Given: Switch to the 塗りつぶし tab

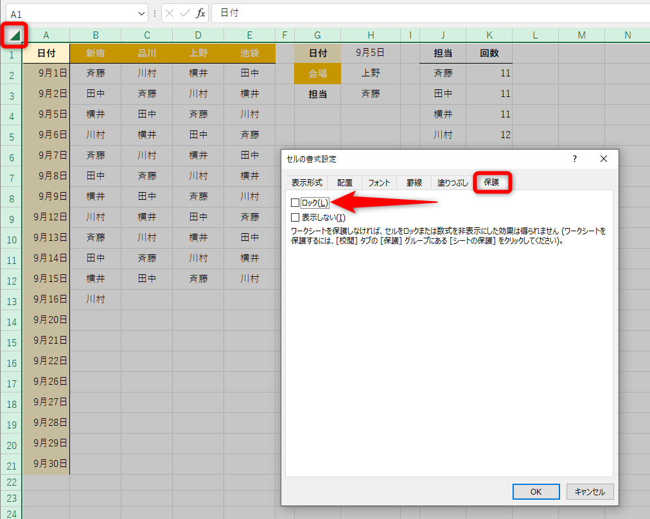Looking at the screenshot, I should click(452, 183).
